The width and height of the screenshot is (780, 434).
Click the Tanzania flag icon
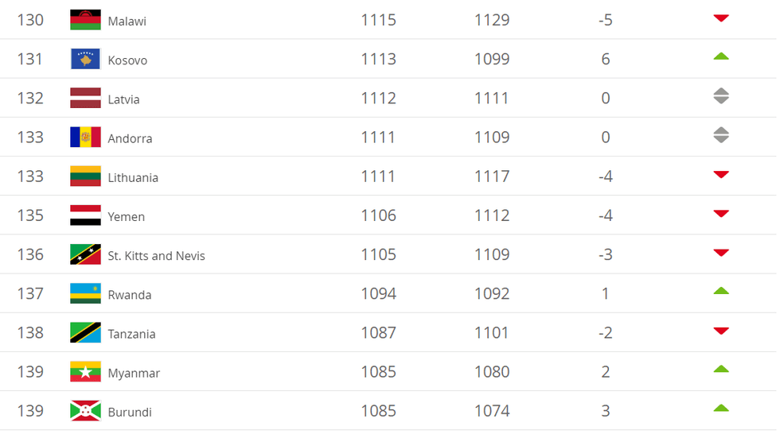click(85, 332)
